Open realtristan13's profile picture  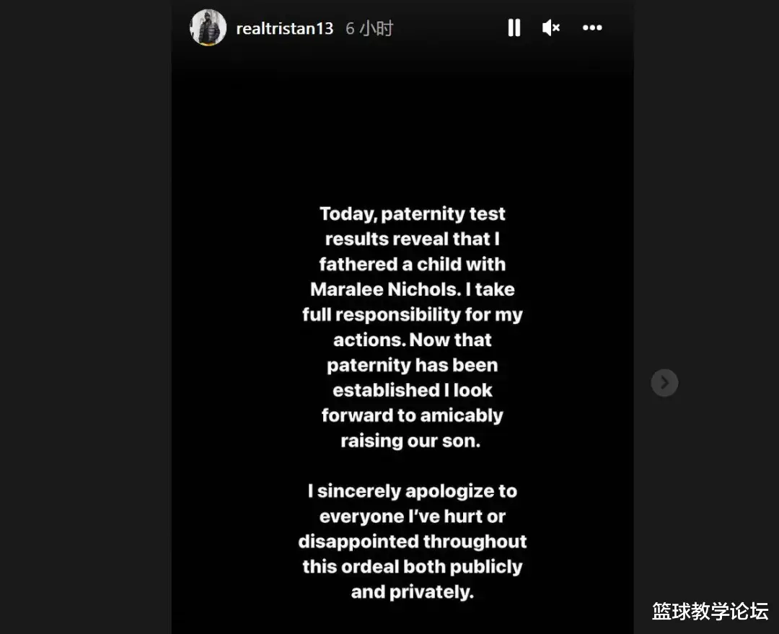pyautogui.click(x=208, y=28)
